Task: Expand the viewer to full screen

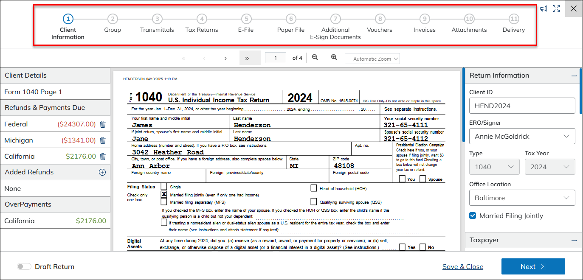Action: click(x=556, y=9)
